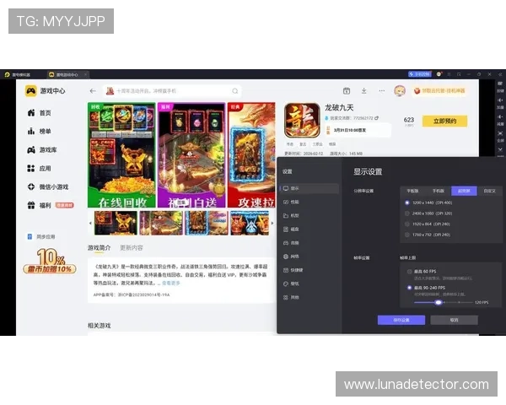506x405 pixels.
Task: Click the game search input field
Action: pos(172,91)
